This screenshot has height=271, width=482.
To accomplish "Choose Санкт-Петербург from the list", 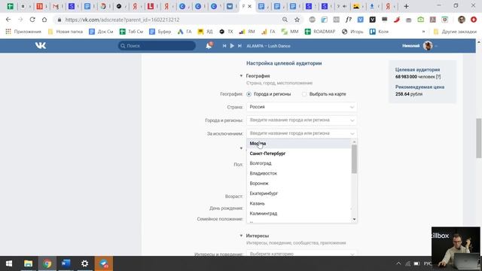I will pos(299,154).
